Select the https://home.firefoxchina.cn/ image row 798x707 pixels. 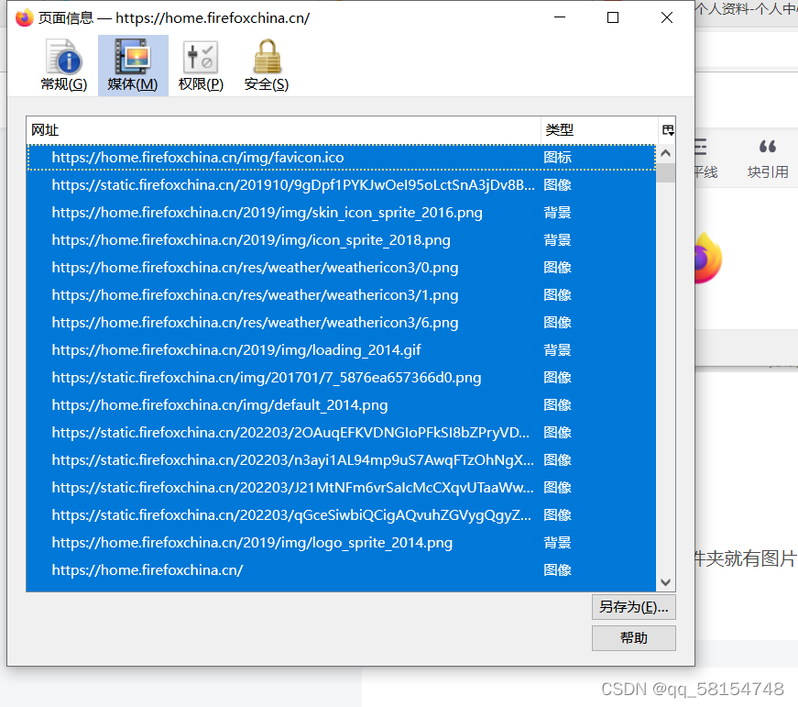(341, 570)
